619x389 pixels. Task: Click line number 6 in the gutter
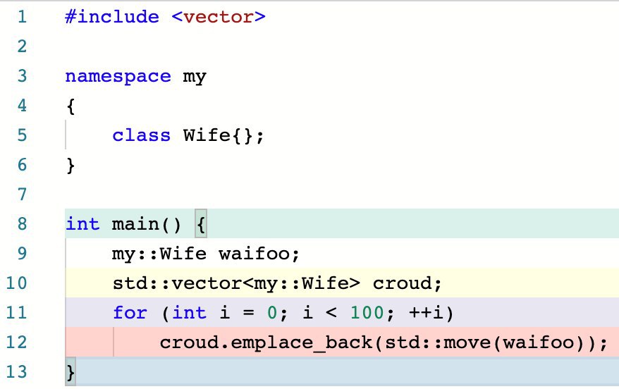pos(22,164)
